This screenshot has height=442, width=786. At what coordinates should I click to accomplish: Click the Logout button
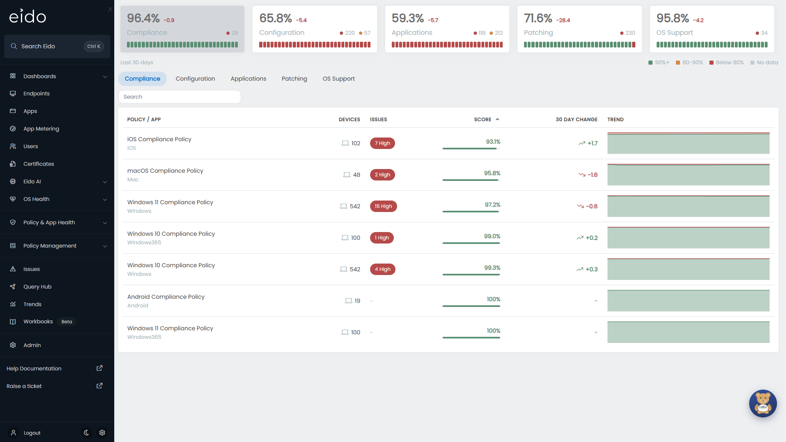(x=32, y=433)
